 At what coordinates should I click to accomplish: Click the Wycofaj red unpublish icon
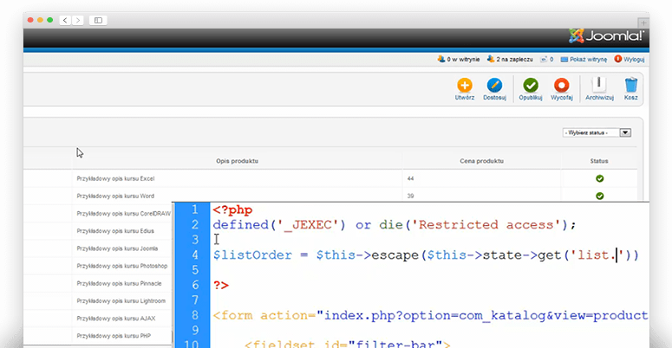[x=562, y=86]
